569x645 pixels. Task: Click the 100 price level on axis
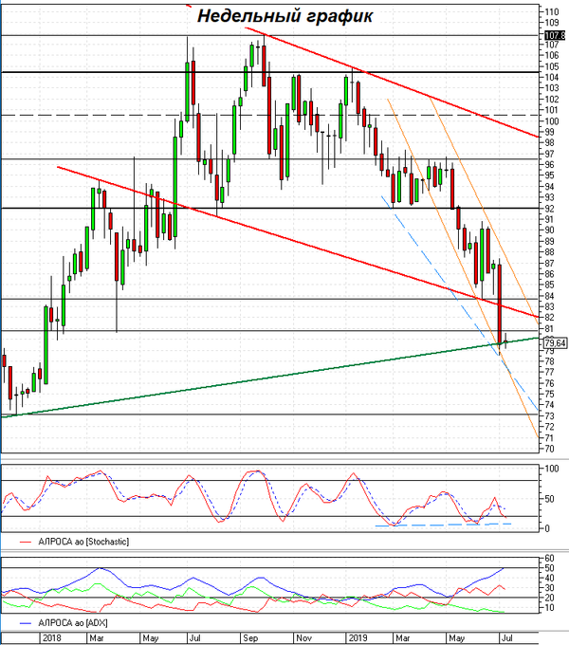click(x=552, y=121)
